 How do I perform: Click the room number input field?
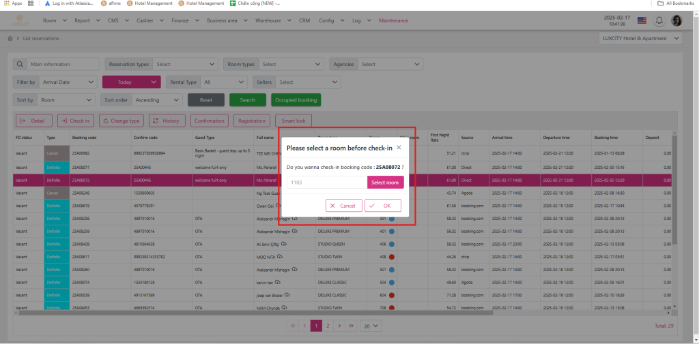point(326,183)
